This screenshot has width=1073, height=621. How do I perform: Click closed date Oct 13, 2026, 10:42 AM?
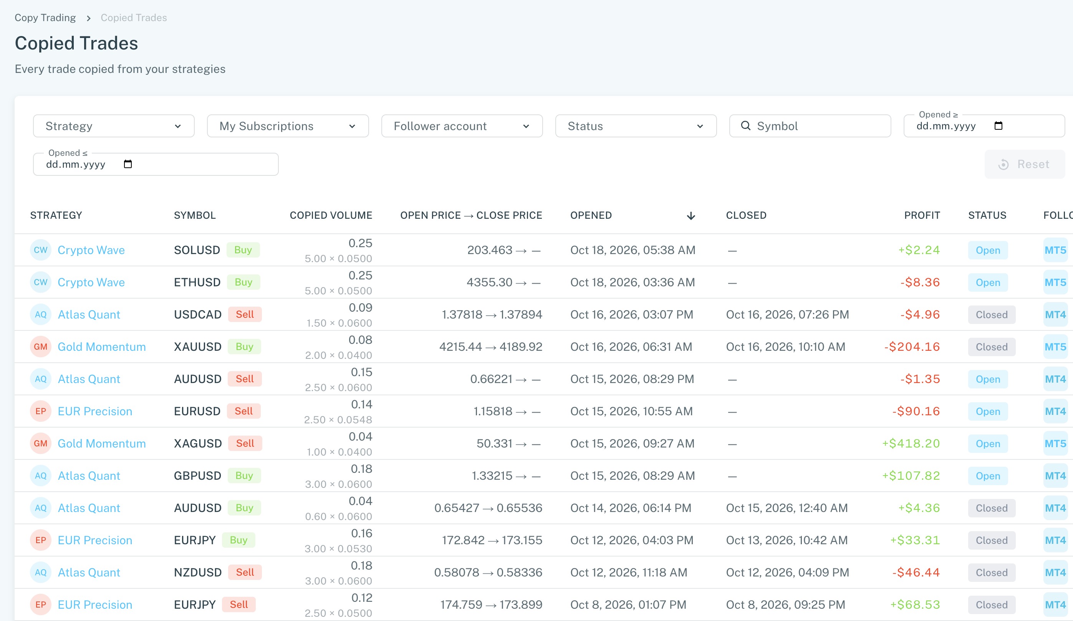point(787,540)
